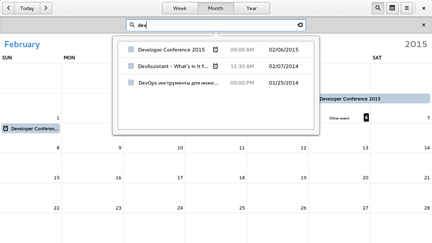This screenshot has width=432, height=243.
Task: Click alarm icon on DevAssistant result
Action: click(x=215, y=66)
